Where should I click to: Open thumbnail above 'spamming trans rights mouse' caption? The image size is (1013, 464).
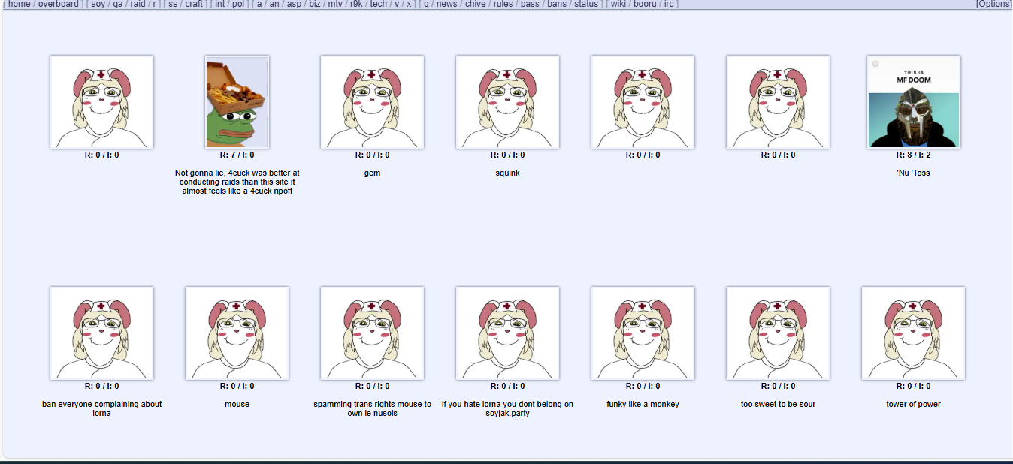click(x=372, y=333)
